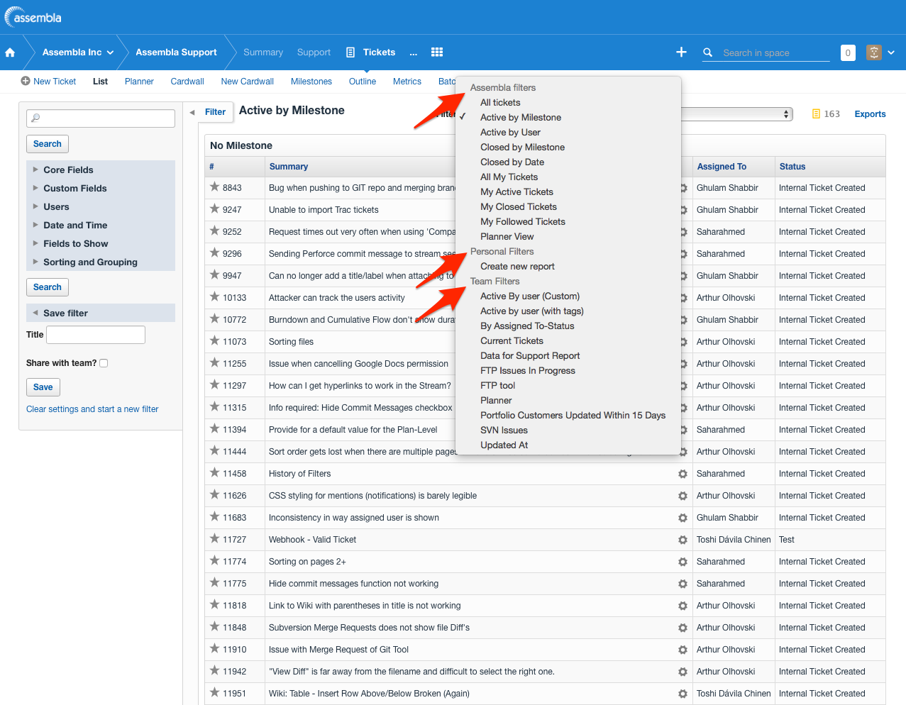Open gear menu for ticket 11848
The height and width of the screenshot is (705, 906).
[683, 628]
